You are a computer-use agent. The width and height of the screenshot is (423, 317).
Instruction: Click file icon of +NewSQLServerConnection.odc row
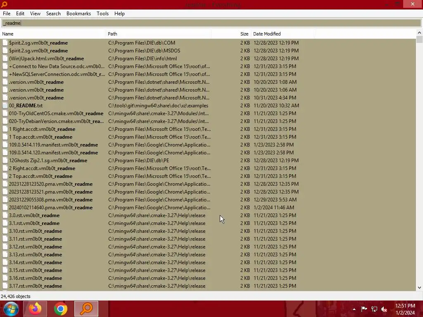pos(5,74)
